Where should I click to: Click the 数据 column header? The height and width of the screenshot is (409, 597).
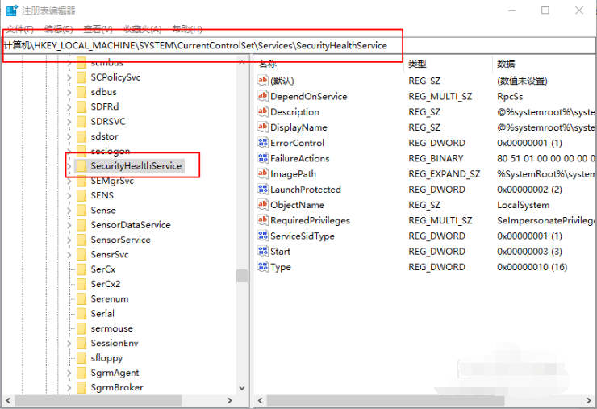coord(506,64)
